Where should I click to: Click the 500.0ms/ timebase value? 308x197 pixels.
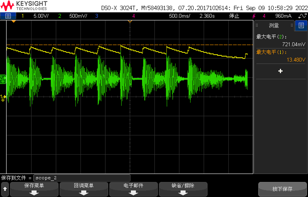pos(179,16)
